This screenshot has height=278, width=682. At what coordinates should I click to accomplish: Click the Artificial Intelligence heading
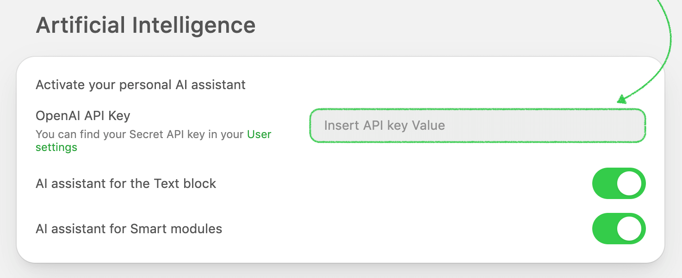click(146, 25)
